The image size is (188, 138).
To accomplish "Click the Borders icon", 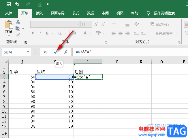I will [60, 33].
